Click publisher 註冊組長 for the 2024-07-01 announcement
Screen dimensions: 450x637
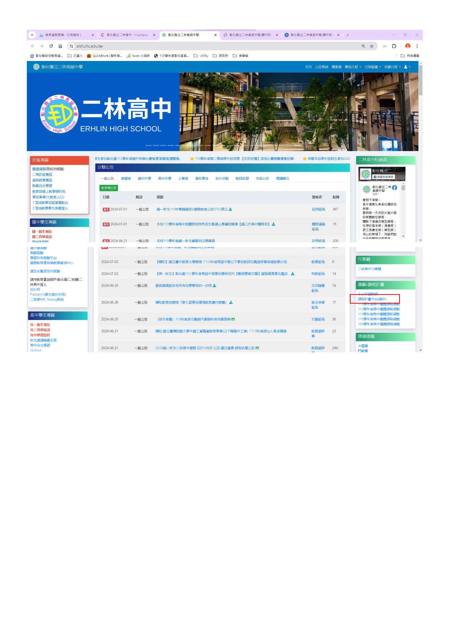pos(319,209)
